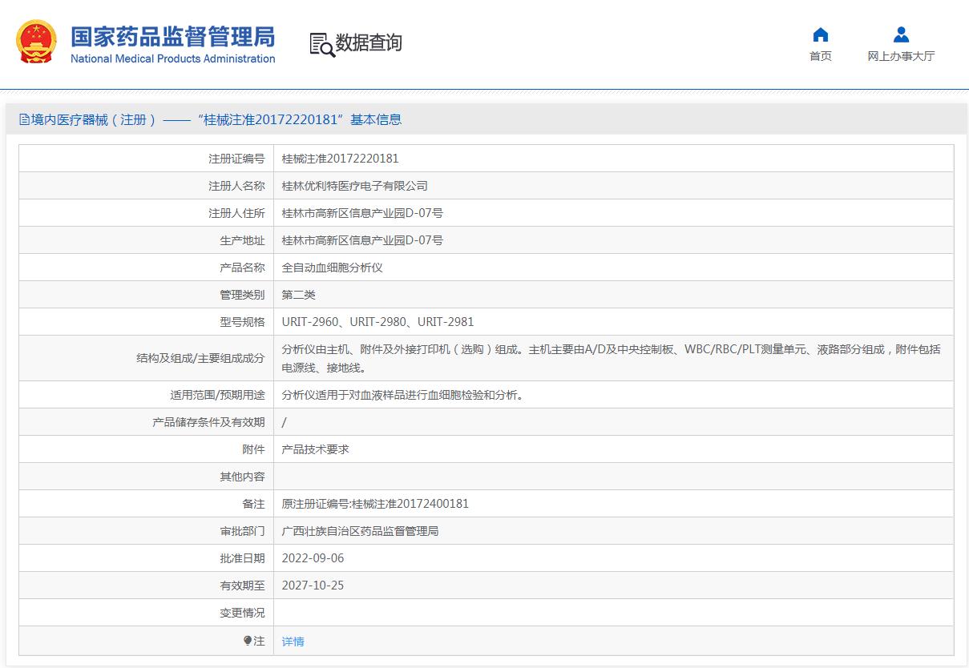Image resolution: width=969 pixels, height=668 pixels.
Task: Click expiry date 2027-10-25
Action: coord(313,586)
